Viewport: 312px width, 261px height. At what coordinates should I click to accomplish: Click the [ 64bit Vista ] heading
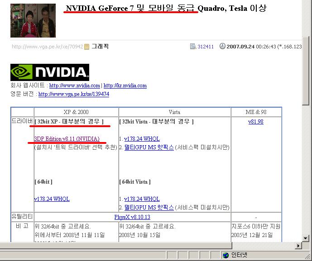coord(135,182)
